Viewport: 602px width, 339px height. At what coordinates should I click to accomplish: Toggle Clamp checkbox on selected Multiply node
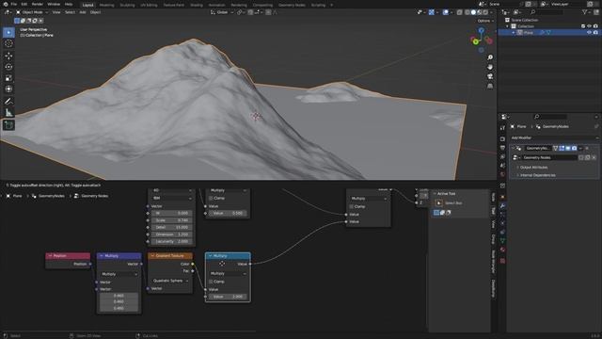tap(211, 282)
